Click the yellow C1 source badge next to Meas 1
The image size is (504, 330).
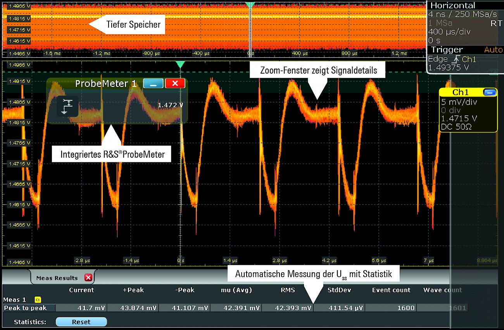(38, 299)
